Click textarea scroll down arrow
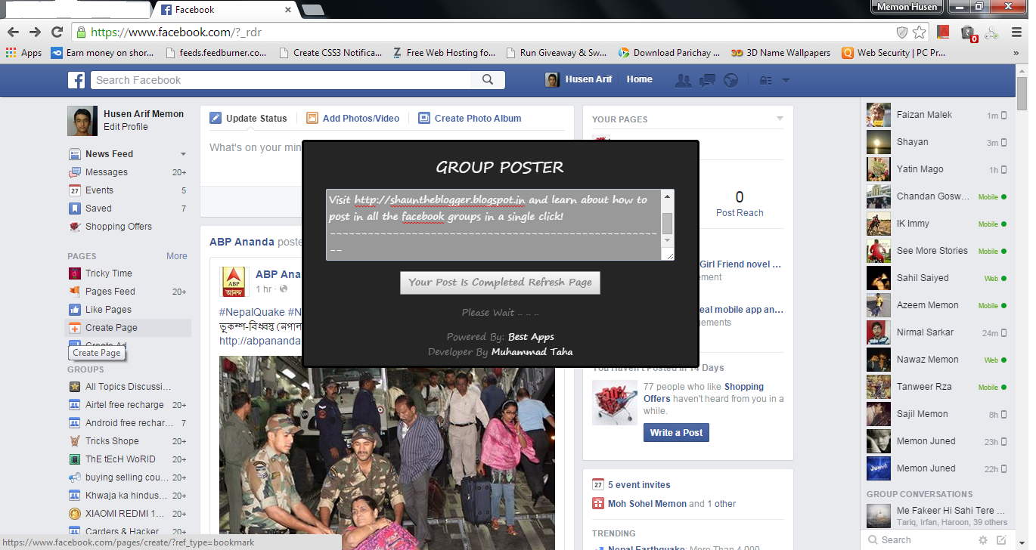Image resolution: width=1036 pixels, height=550 pixels. (667, 240)
